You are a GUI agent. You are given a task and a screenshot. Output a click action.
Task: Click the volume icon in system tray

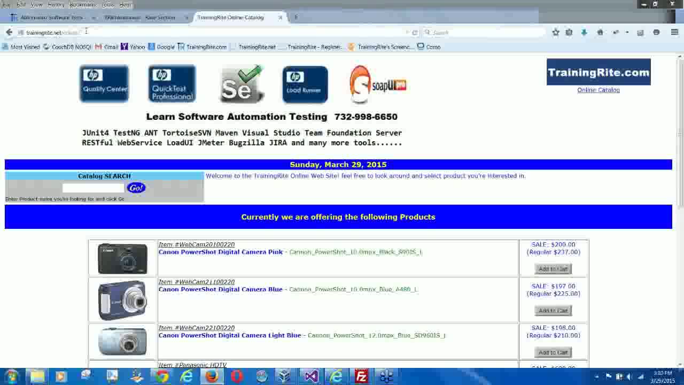point(629,376)
